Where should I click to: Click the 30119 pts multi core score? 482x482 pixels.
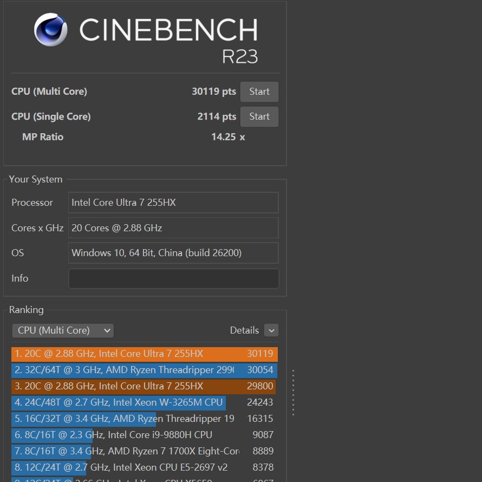214,92
